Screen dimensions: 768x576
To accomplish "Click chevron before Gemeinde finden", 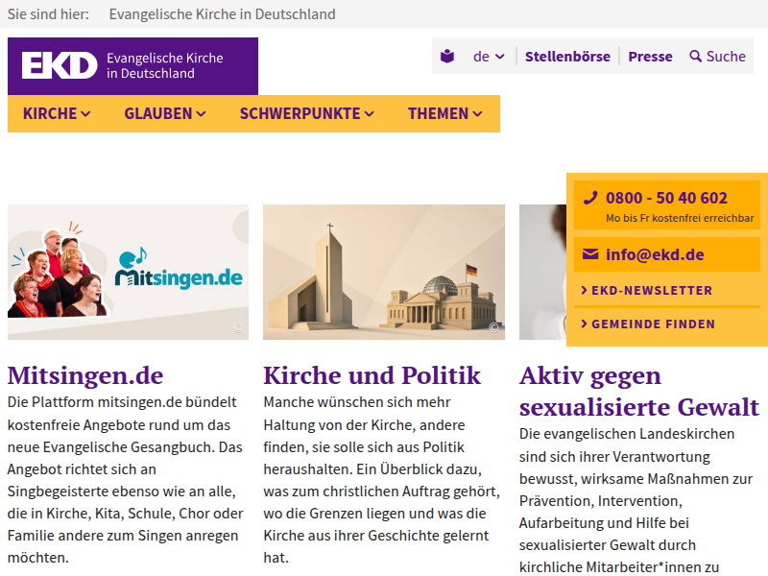I will tap(584, 324).
